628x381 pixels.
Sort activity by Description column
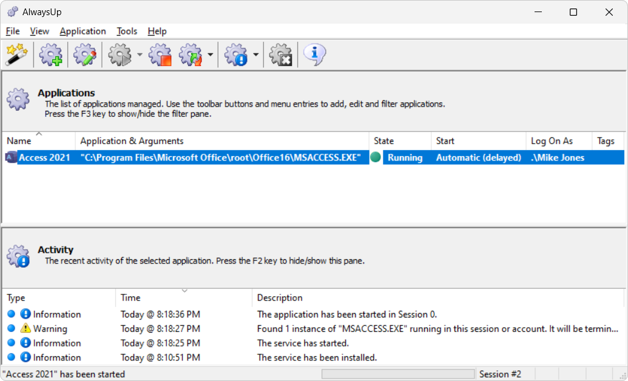pos(438,297)
